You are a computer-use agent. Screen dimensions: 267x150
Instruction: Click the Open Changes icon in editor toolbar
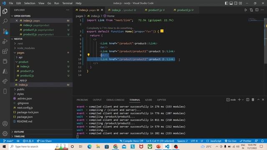[251, 10]
